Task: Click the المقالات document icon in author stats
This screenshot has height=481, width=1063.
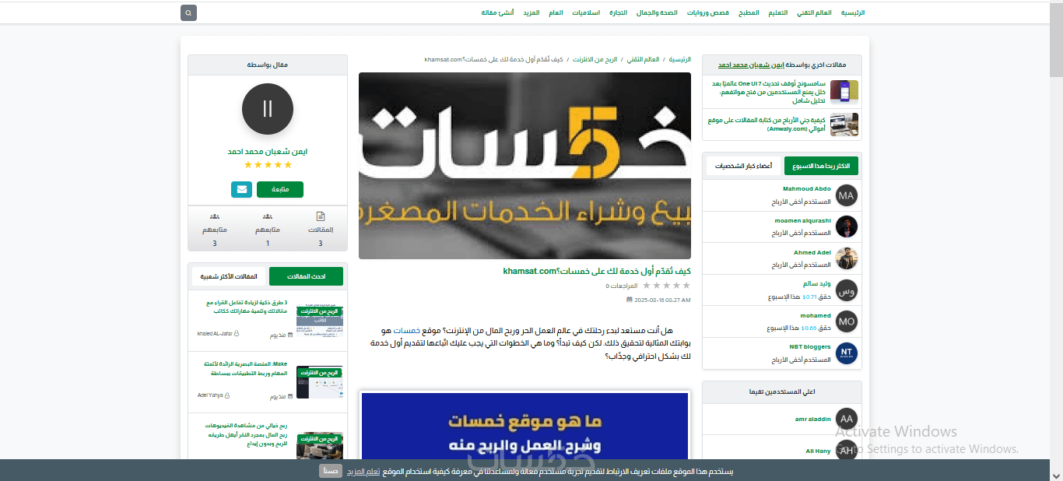Action: (321, 216)
